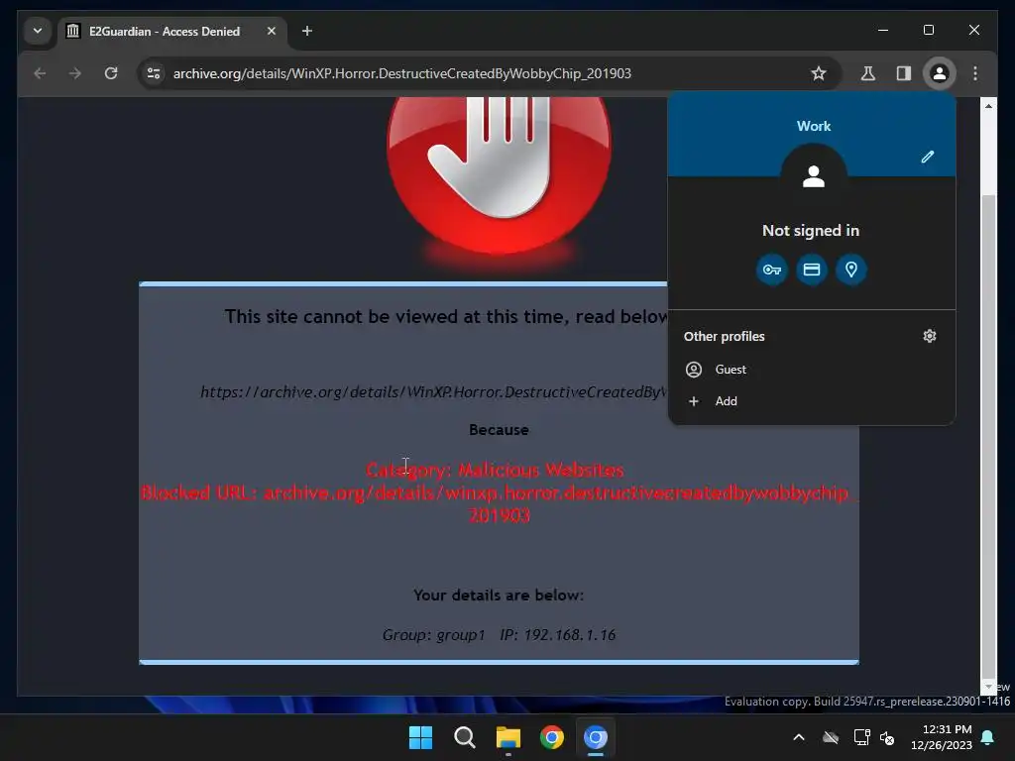Select the active Chromium taskbar icon
Image resolution: width=1015 pixels, height=761 pixels.
596,737
